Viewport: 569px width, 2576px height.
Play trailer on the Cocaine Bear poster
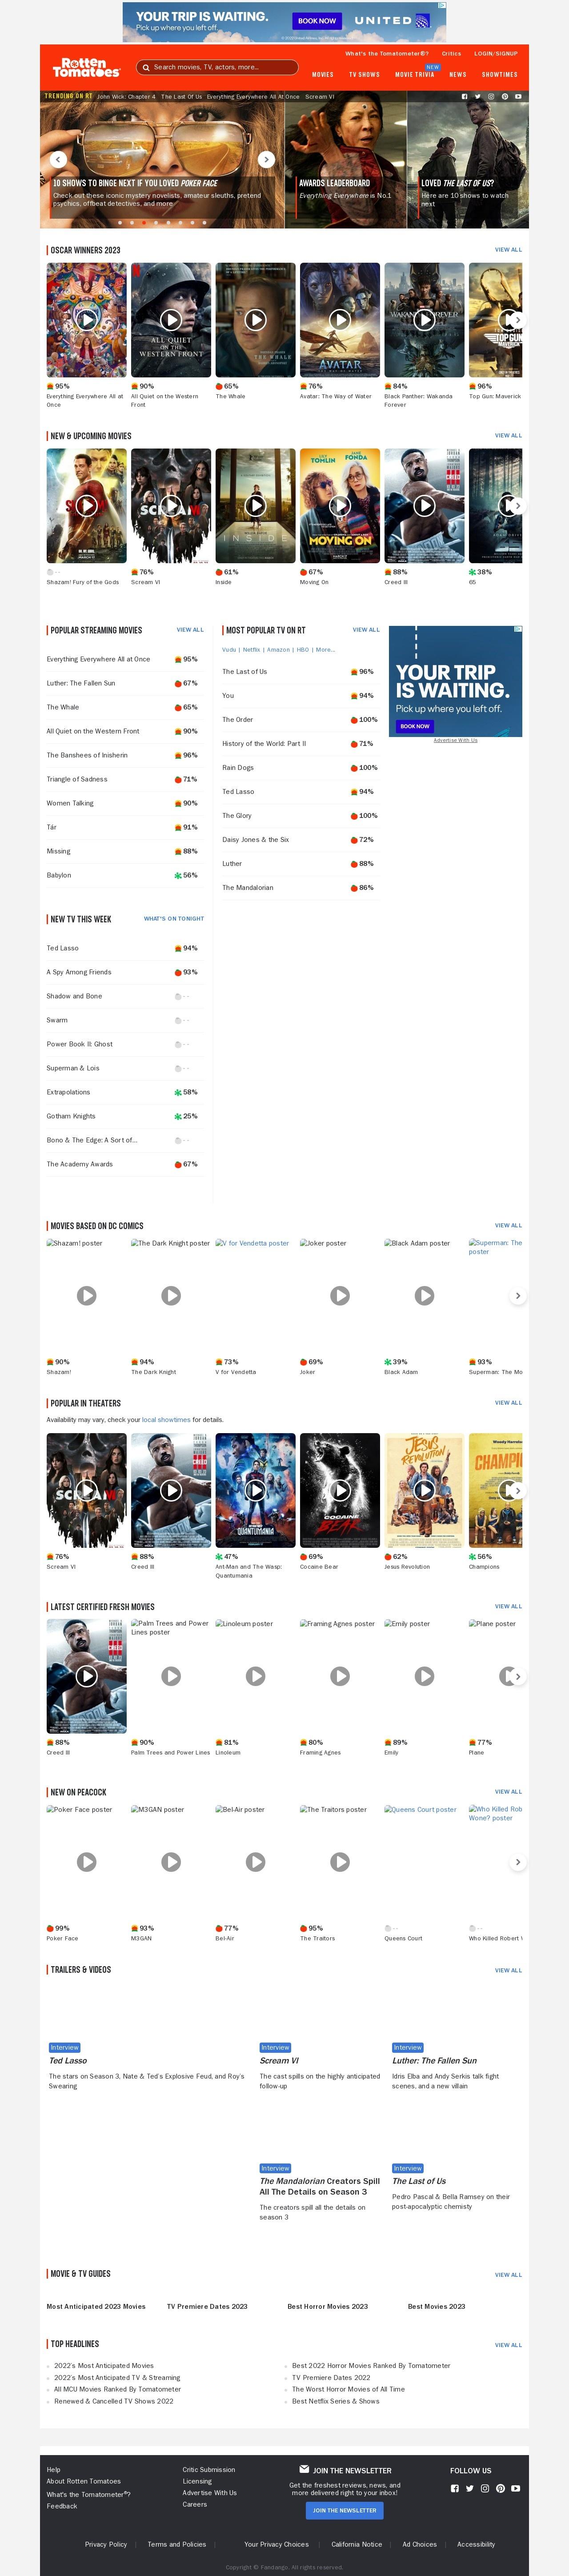[340, 1490]
